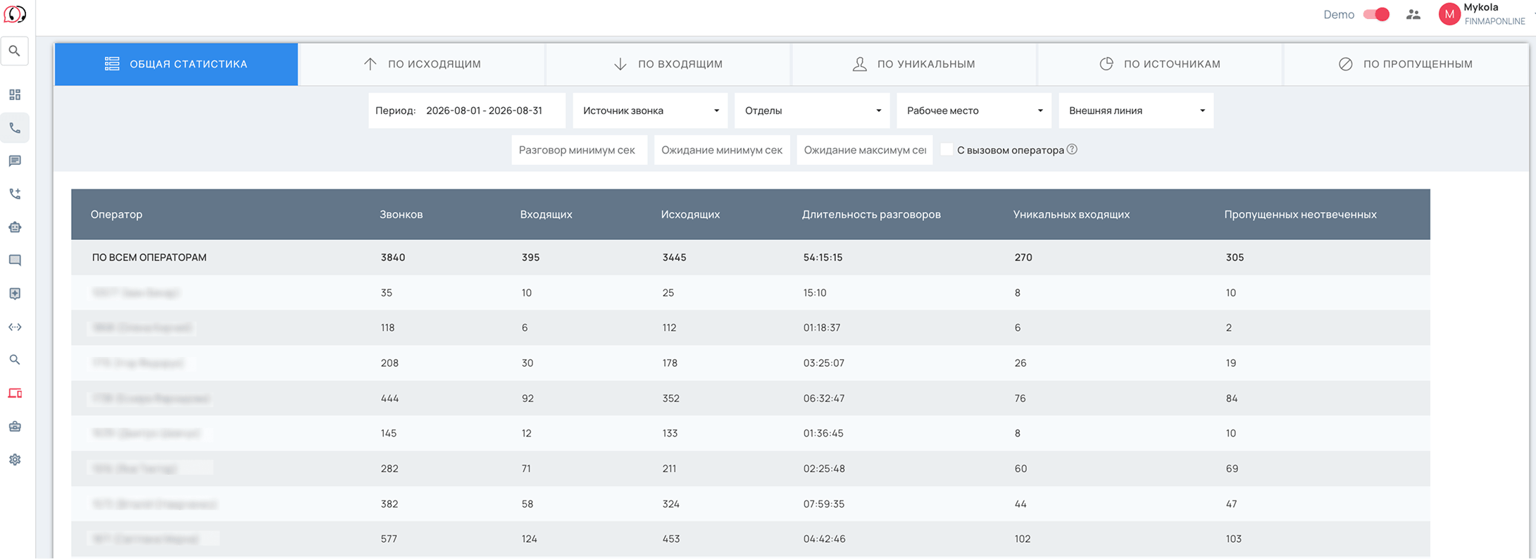1536x559 pixels.
Task: Click the users group icon in header
Action: click(1413, 15)
